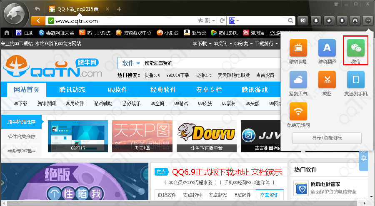The image size is (375, 206).
Task: Click the QQ空间 sub-navigation link
Action: click(157, 104)
